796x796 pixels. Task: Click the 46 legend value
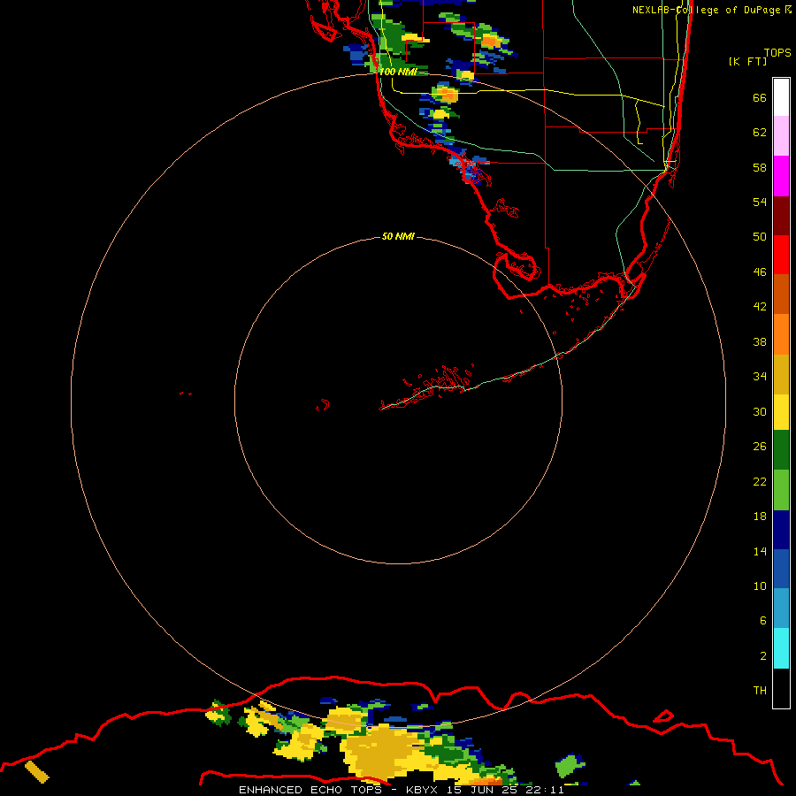point(760,272)
